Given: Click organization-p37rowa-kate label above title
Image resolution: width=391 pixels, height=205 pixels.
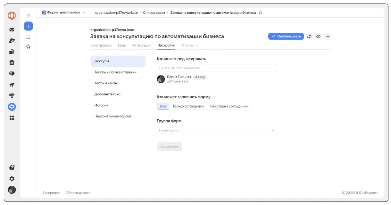Looking at the screenshot, I should pos(112,30).
